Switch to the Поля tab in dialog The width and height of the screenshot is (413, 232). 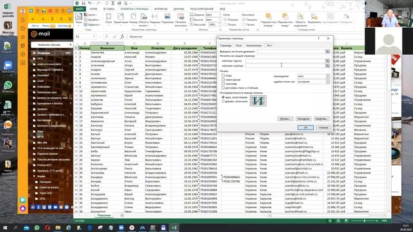click(x=238, y=46)
